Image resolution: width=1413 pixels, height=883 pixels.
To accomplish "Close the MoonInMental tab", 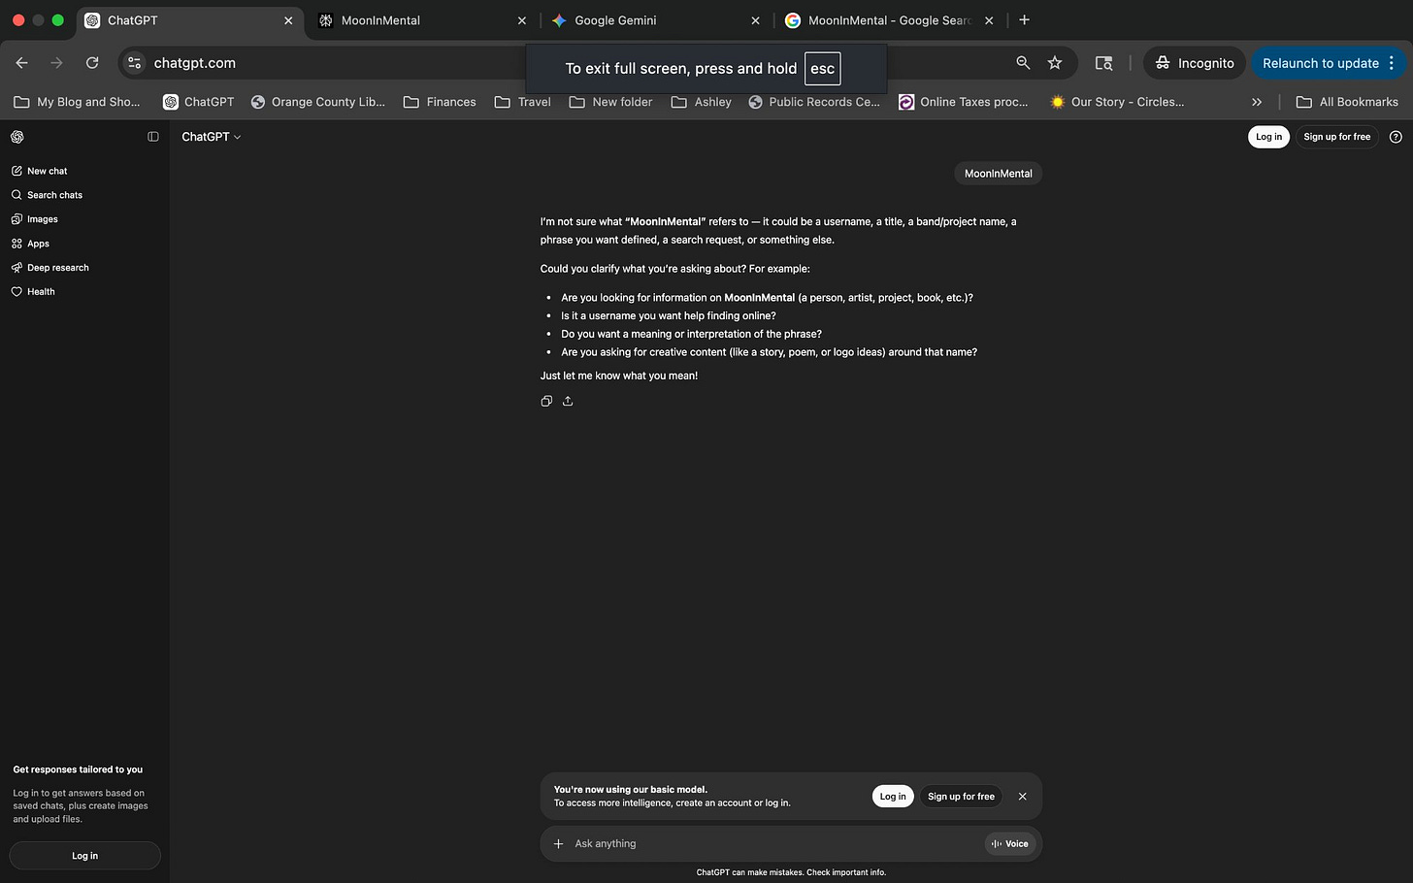I will click(522, 20).
